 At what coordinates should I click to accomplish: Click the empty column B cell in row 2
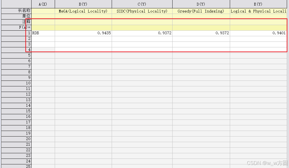(83, 39)
